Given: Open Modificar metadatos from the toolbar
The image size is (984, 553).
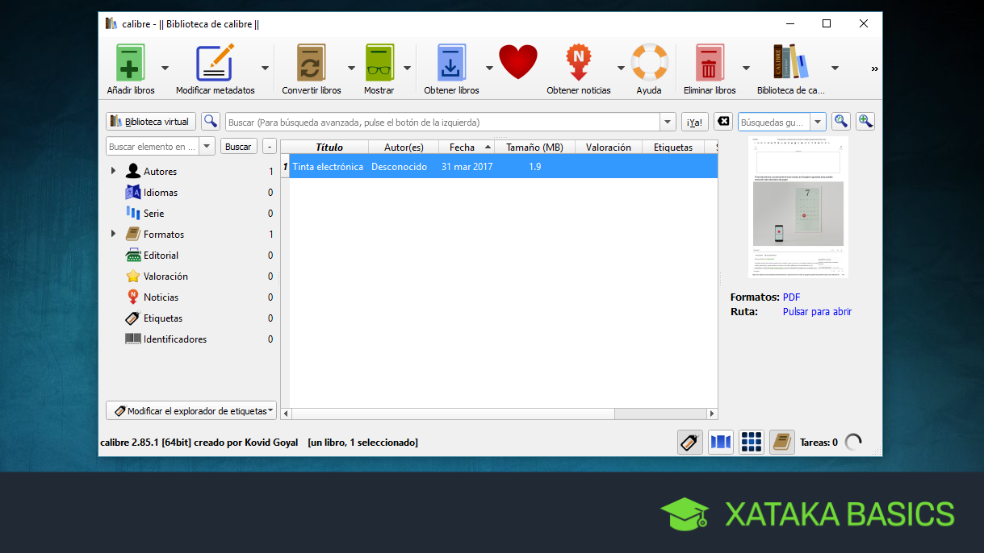Looking at the screenshot, I should click(x=215, y=63).
